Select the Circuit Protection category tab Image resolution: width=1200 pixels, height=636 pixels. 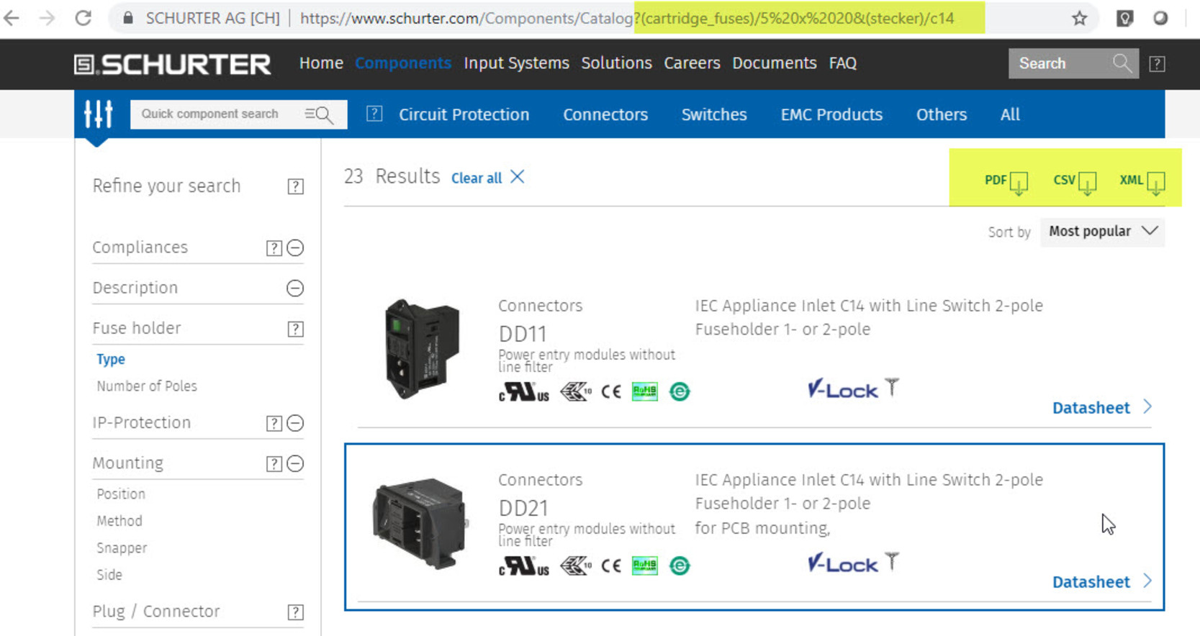pyautogui.click(x=464, y=114)
